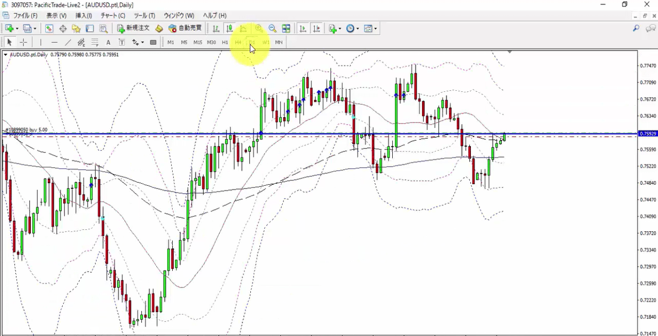Switch to candlestick chart display
658x336 pixels.
pos(230,28)
